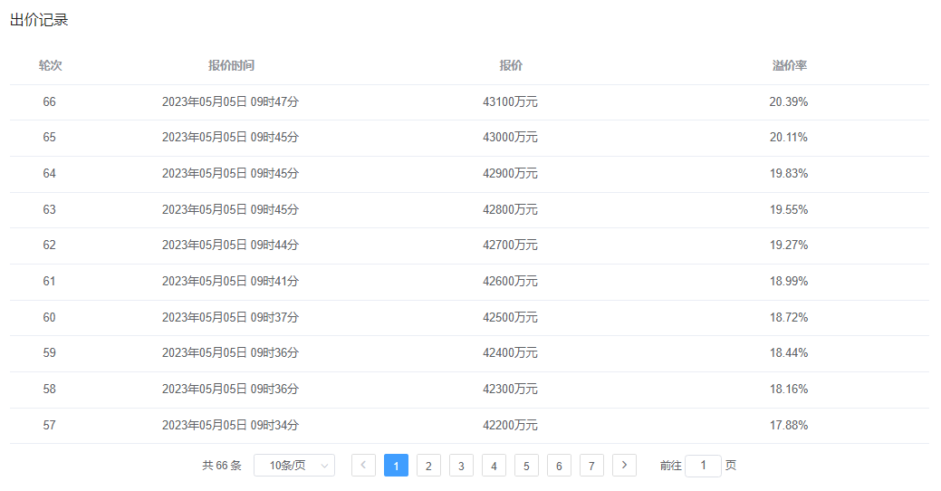The width and height of the screenshot is (941, 491).
Task: Click the 42900万元 price cell
Action: [x=510, y=173]
